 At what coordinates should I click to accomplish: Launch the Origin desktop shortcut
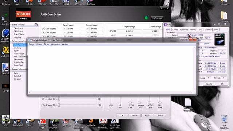30,3
